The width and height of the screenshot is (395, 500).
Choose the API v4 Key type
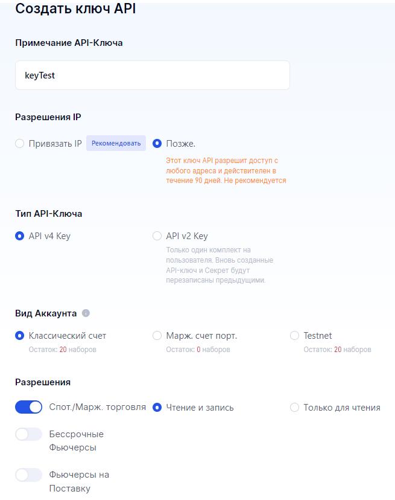(20, 236)
